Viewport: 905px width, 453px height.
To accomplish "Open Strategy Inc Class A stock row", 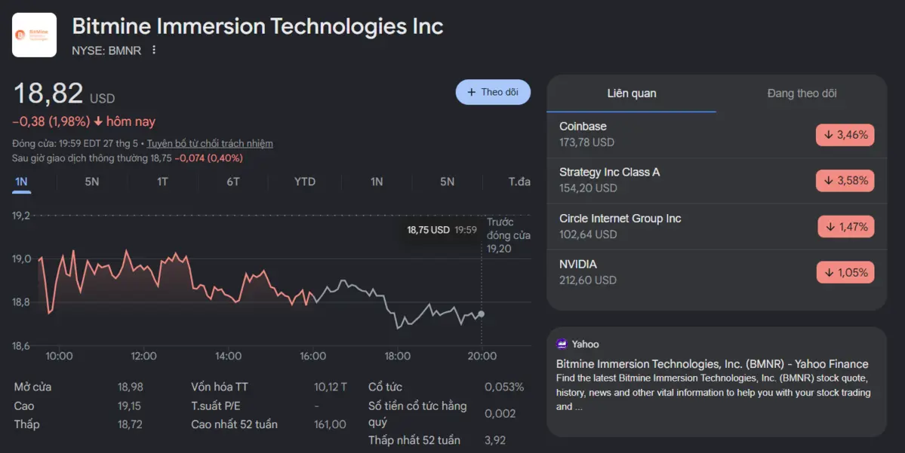I will (x=716, y=180).
